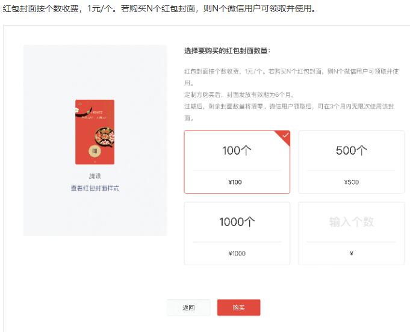Screen dimensions: 410x332
Task: Click the cover name below the preview
Action: tap(95, 176)
